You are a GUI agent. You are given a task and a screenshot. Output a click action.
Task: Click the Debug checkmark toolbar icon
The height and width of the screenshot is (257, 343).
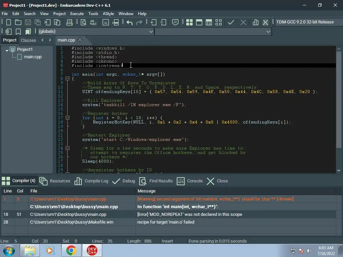pyautogui.click(x=231, y=22)
